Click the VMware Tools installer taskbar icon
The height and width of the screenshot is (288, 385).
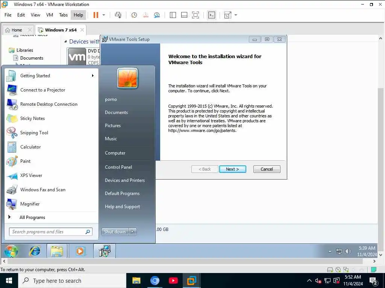coord(105,251)
